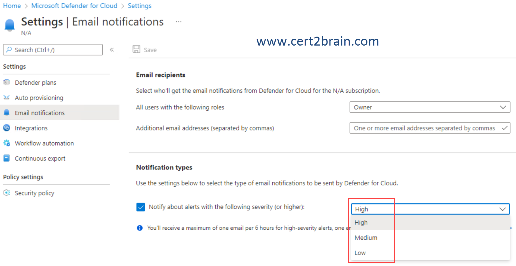Click the Defender plans icon
Viewport: 516px width, 266px height.
click(x=7, y=82)
